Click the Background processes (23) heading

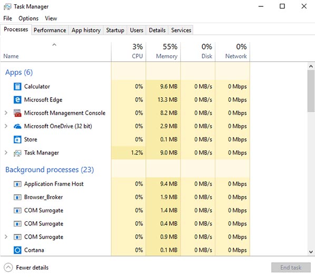click(x=50, y=170)
